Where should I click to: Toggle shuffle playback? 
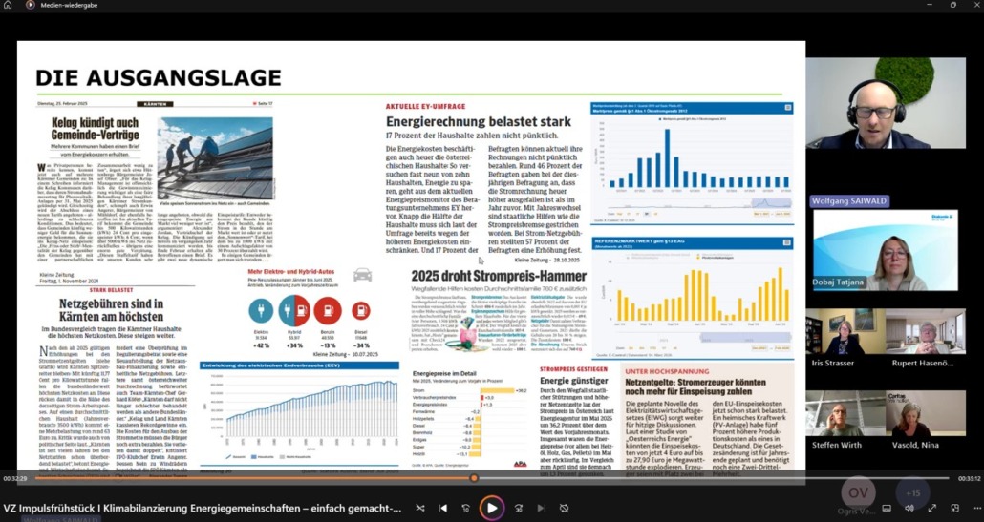(x=419, y=509)
